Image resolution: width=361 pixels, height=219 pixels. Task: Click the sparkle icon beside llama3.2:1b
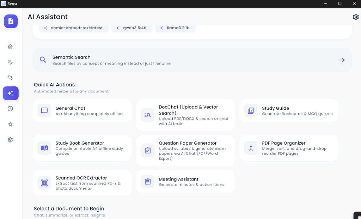click(x=161, y=28)
